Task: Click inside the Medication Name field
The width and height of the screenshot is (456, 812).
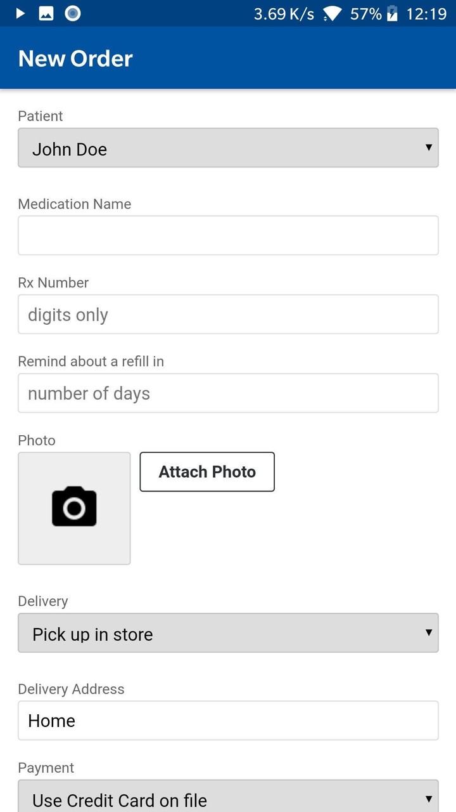Action: click(228, 235)
